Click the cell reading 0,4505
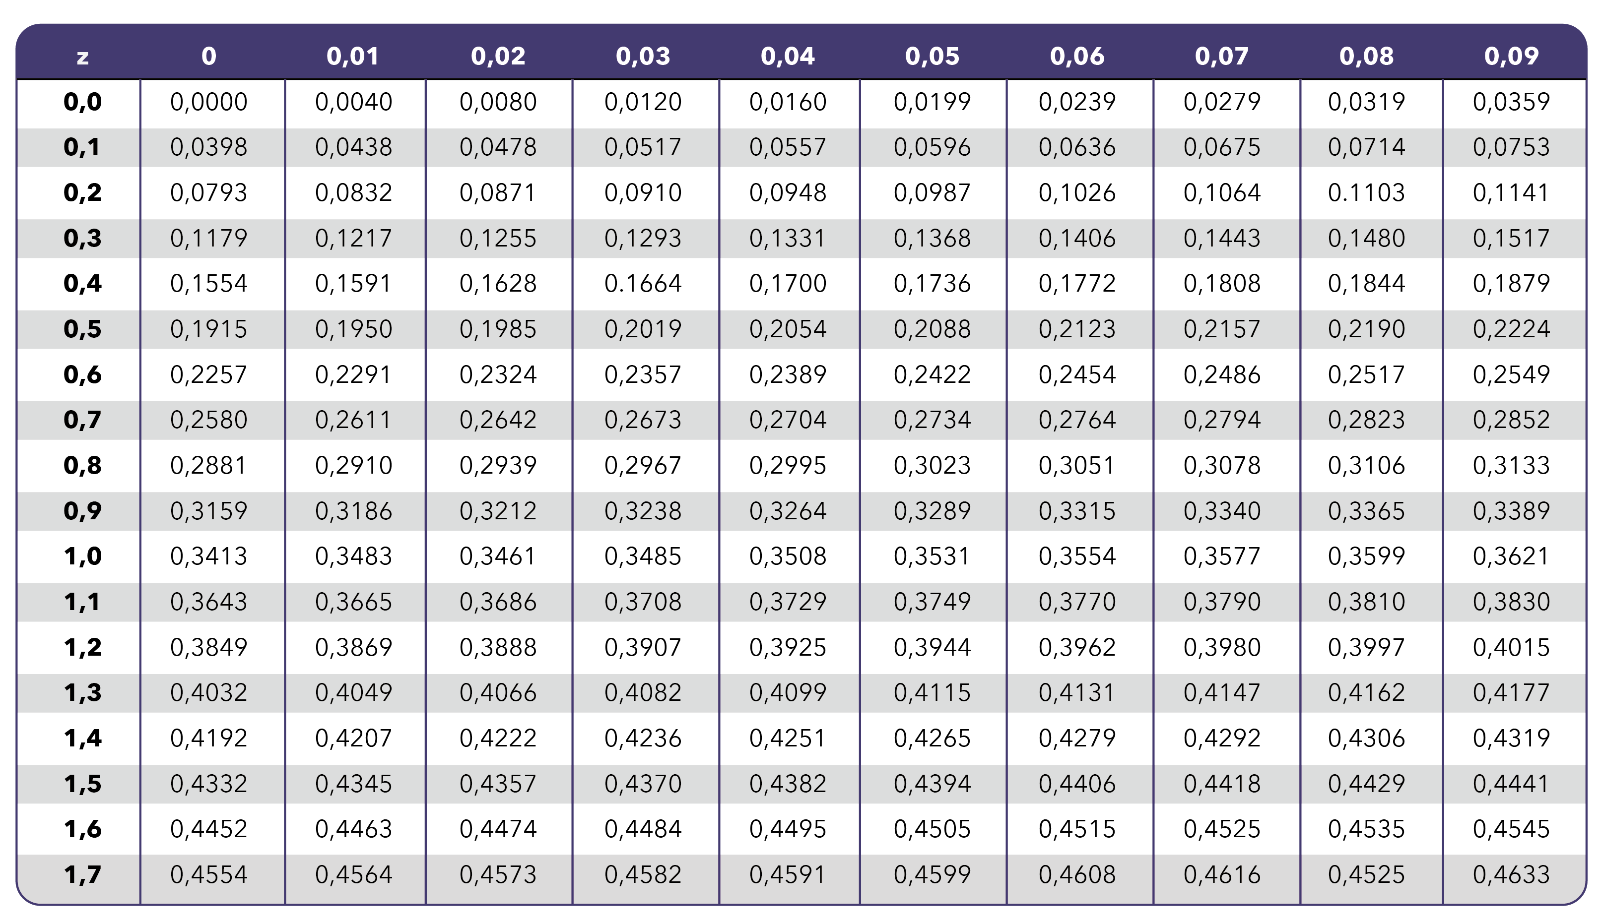 coord(932,829)
